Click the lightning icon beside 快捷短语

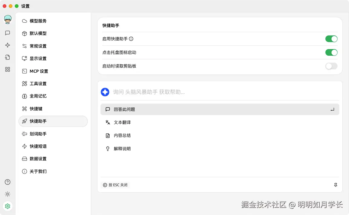[25, 146]
